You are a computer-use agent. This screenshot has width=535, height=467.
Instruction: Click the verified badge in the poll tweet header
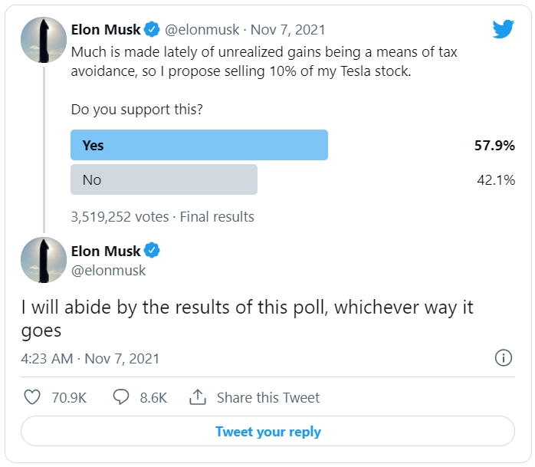[x=152, y=29]
